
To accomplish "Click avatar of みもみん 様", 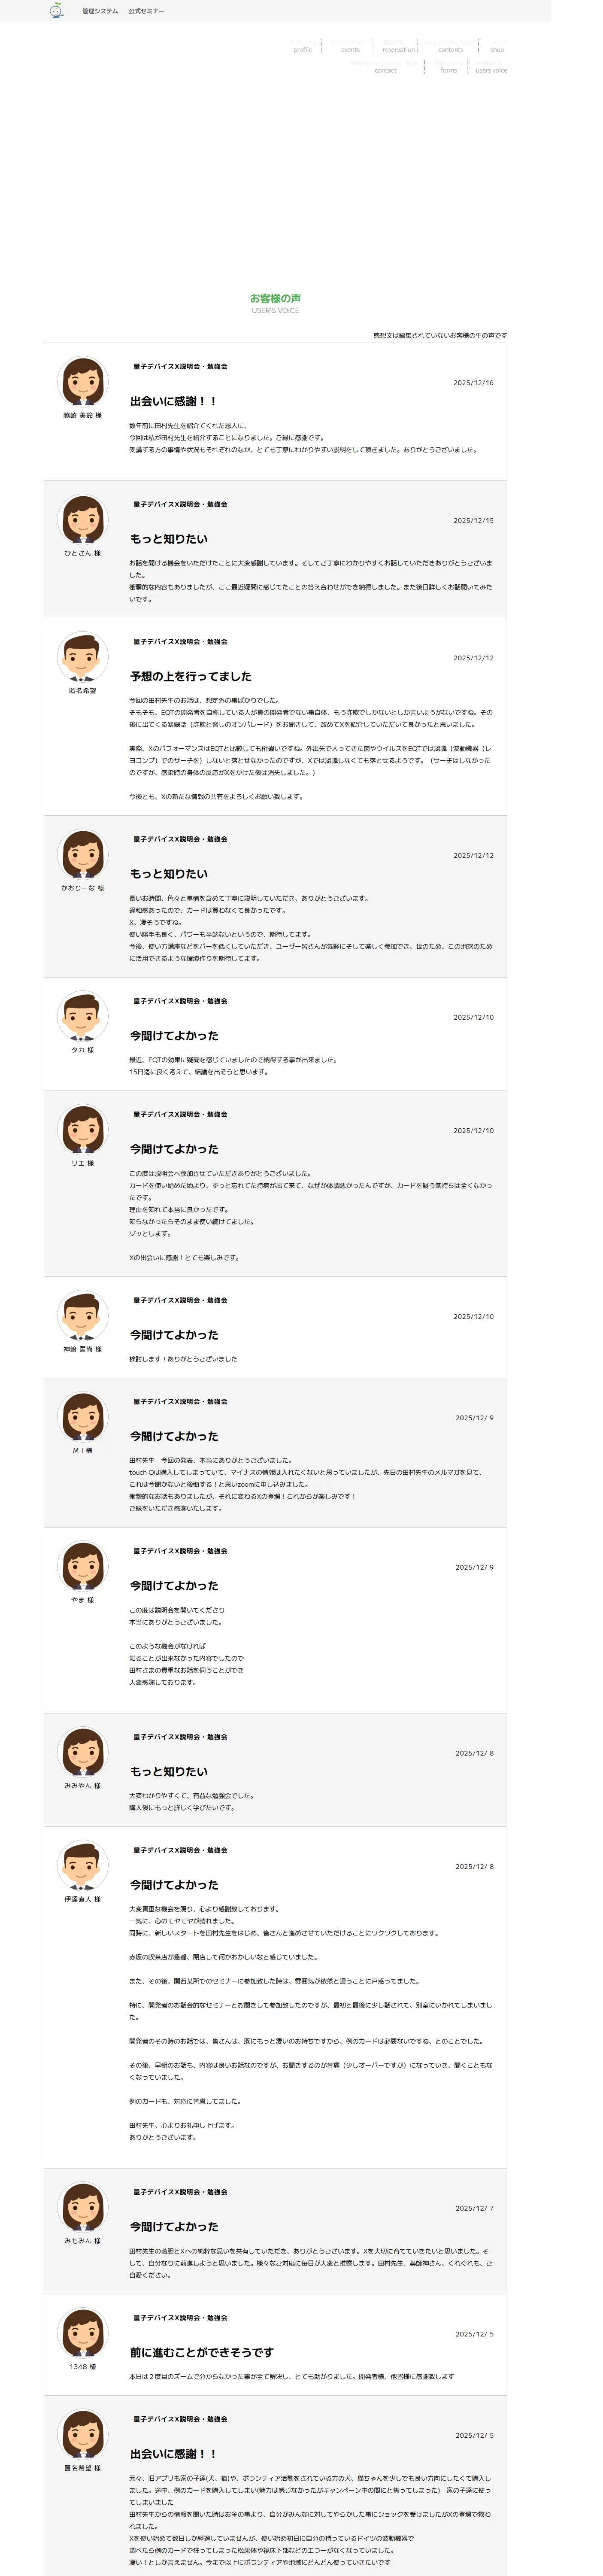I will tap(83, 2207).
